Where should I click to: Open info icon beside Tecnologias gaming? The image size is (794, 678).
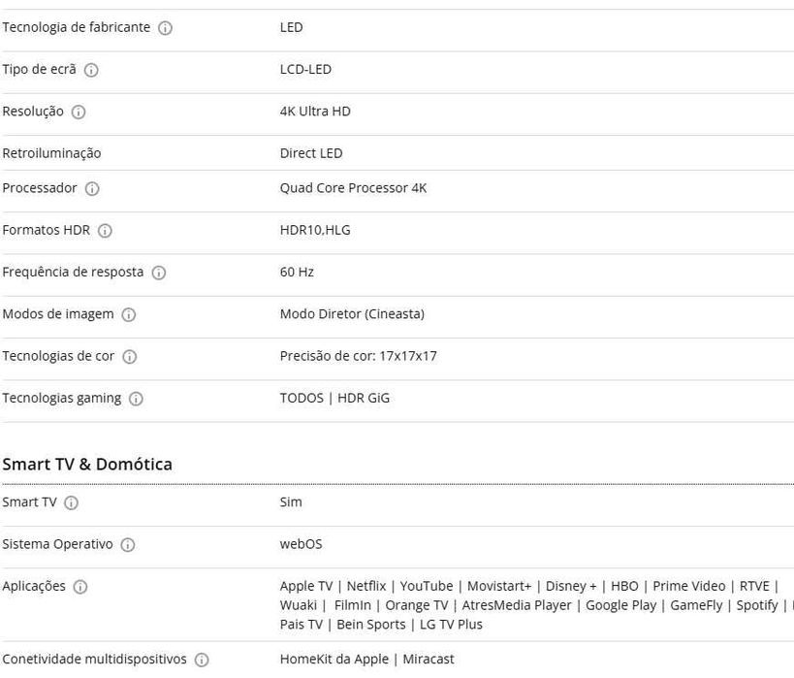(136, 399)
